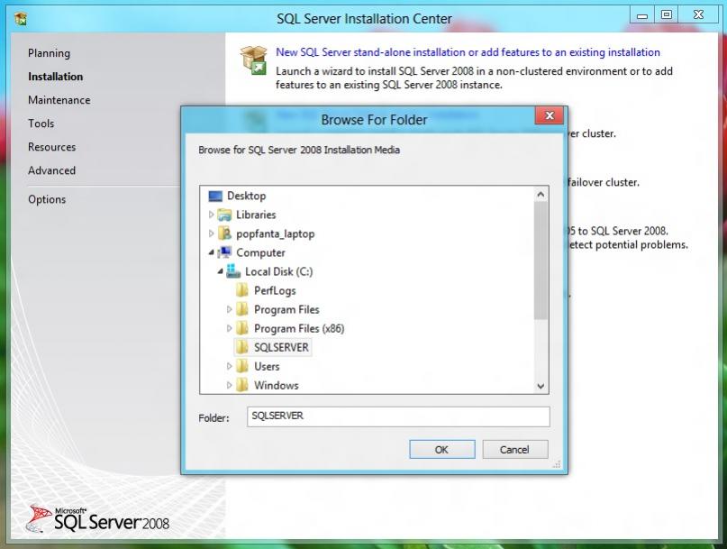Expand the popfanta_laptop tree node

pos(211,233)
